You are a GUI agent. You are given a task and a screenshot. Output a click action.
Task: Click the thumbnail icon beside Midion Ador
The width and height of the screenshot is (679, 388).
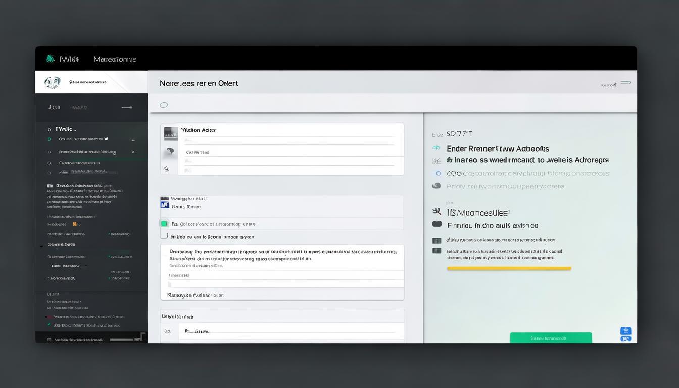click(171, 133)
